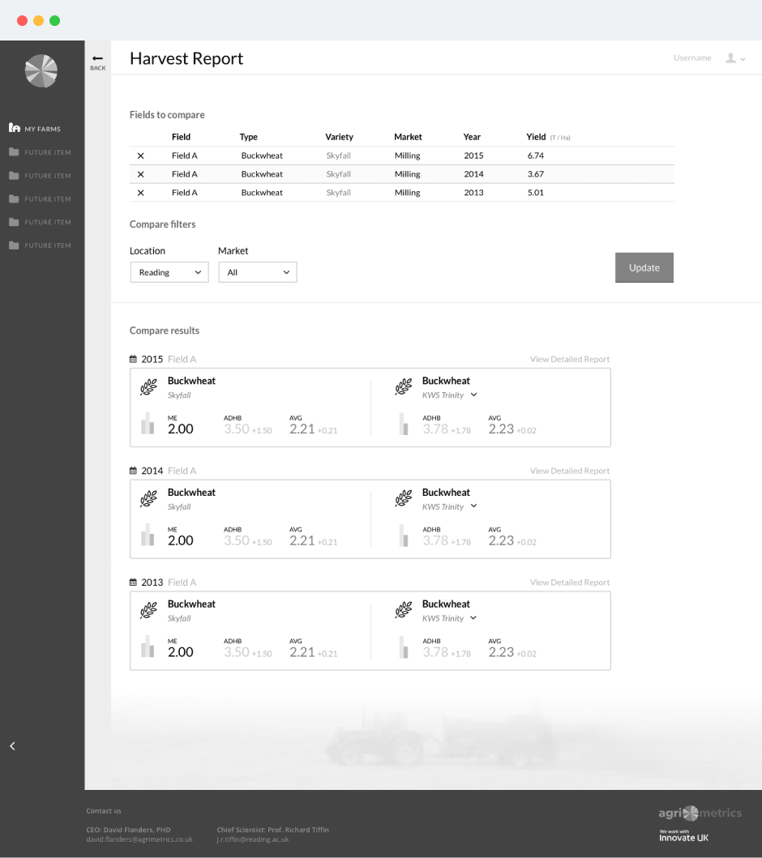
Task: Click the Buckwheat wheat icon in the 2015 card
Action: tap(148, 386)
